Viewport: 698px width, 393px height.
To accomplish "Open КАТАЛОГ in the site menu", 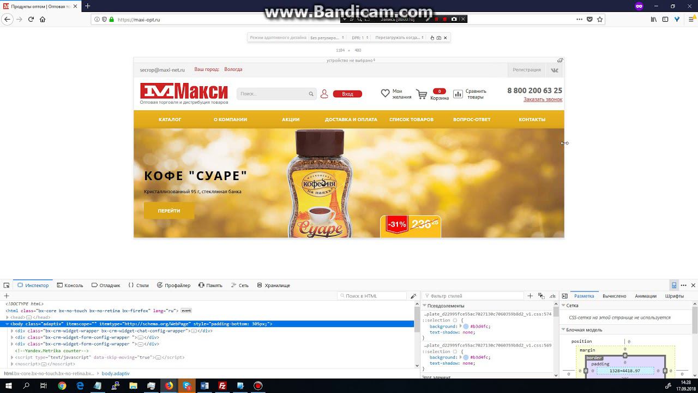I will [x=170, y=120].
